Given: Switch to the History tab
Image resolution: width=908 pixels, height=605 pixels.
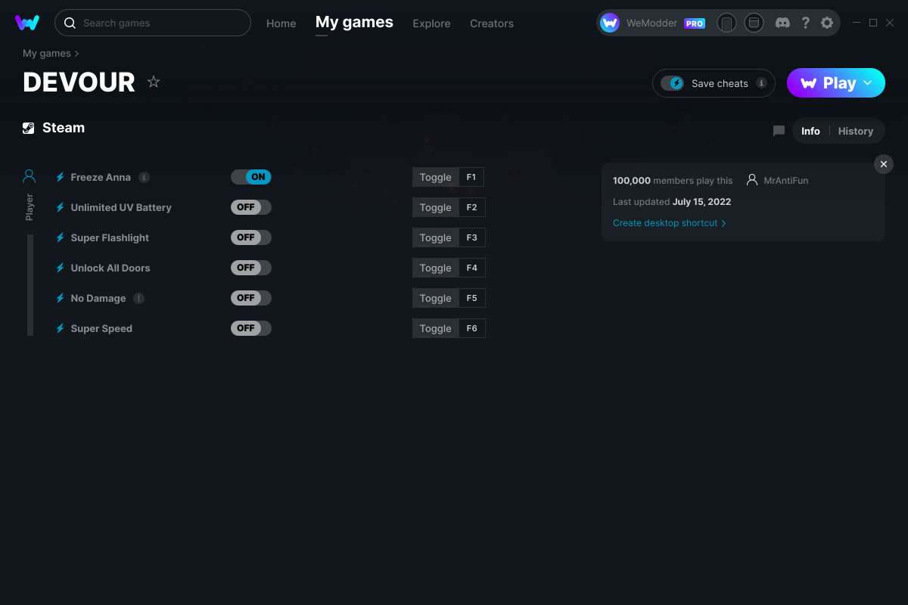Looking at the screenshot, I should (856, 131).
